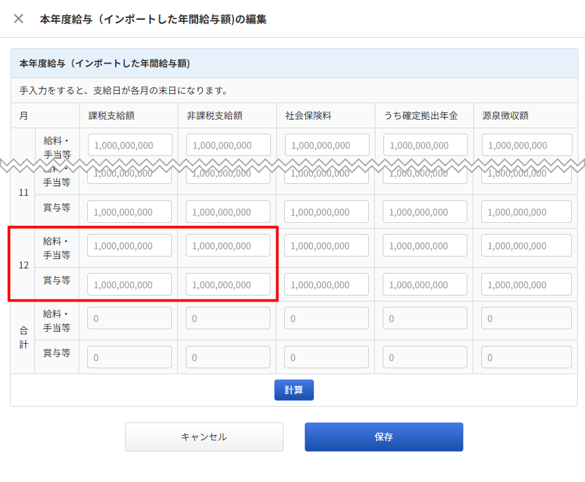Focus month 12 salary 社会保険料 field
This screenshot has height=482, width=585.
coord(326,246)
